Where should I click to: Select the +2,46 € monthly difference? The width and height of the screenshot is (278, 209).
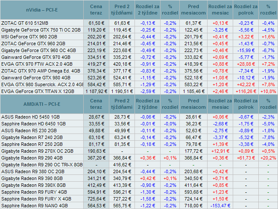coord(220,91)
